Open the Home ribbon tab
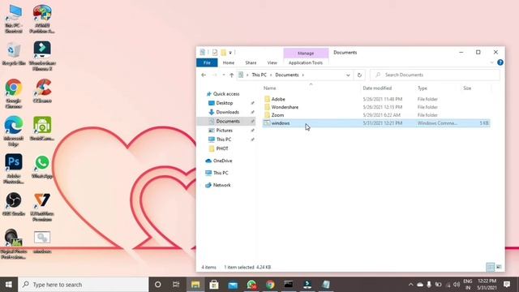Viewport: 519px width, 292px height. (229, 62)
